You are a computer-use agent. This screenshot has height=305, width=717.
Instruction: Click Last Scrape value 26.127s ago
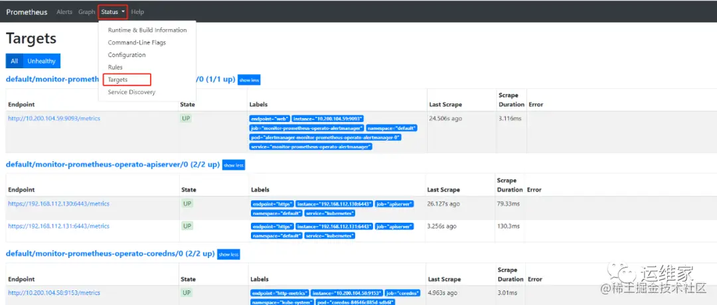point(443,204)
